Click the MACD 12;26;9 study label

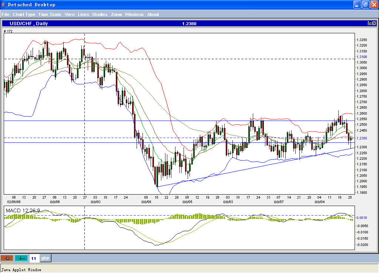point(23,210)
